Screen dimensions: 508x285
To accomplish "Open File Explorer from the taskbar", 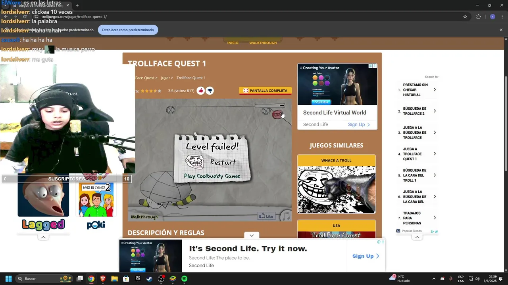I will (114, 279).
